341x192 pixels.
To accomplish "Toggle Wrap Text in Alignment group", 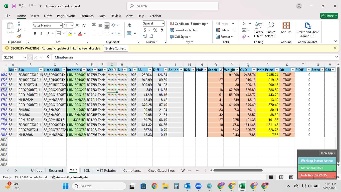I will (x=129, y=25).
